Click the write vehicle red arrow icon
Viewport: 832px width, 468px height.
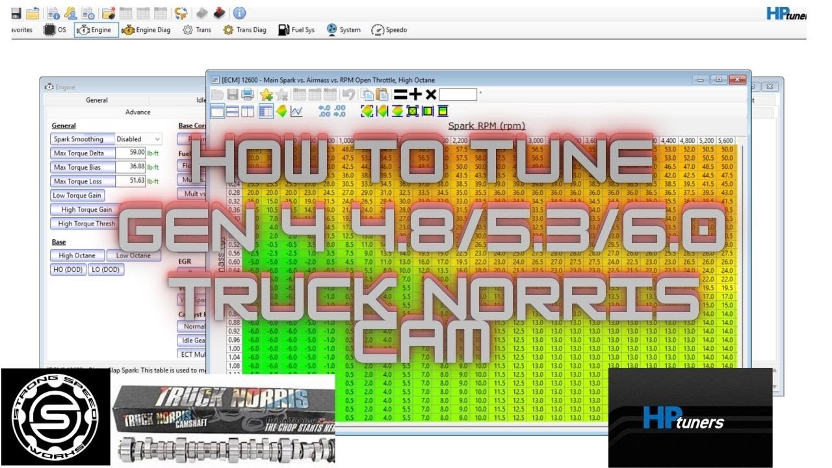pyautogui.click(x=220, y=13)
